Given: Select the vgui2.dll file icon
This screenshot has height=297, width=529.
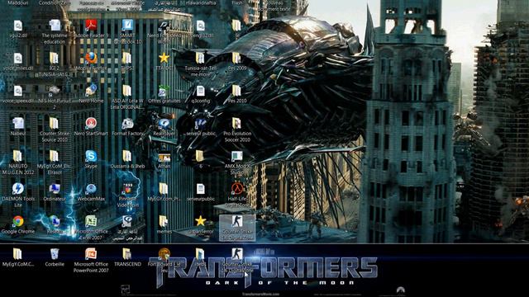Looking at the screenshot, I should (x=18, y=26).
